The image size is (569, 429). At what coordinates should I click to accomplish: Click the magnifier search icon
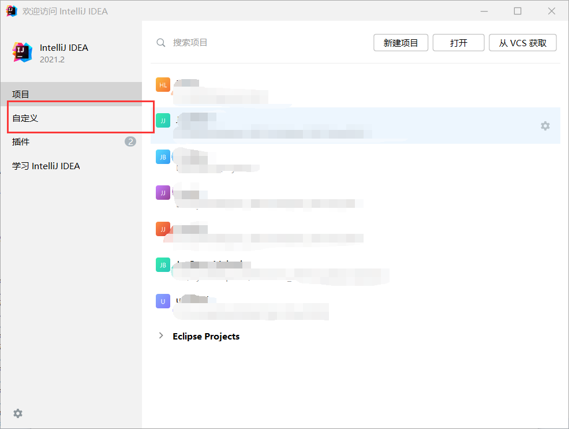point(161,43)
